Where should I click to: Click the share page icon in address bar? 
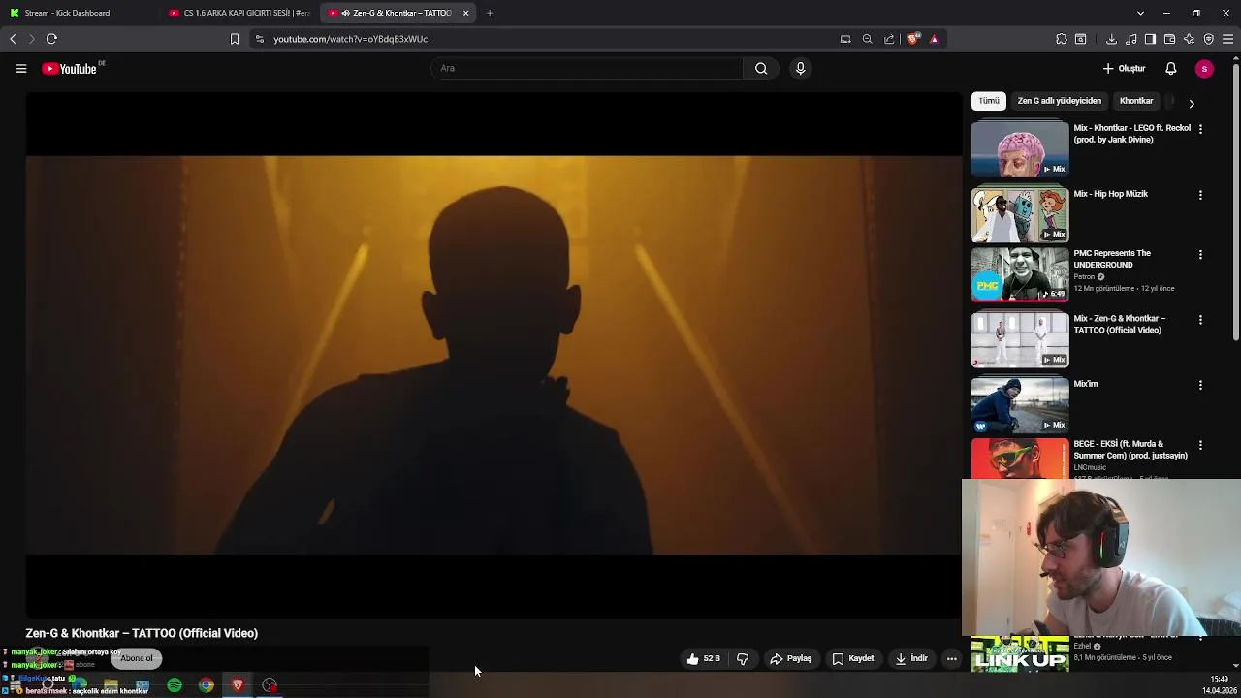click(889, 39)
